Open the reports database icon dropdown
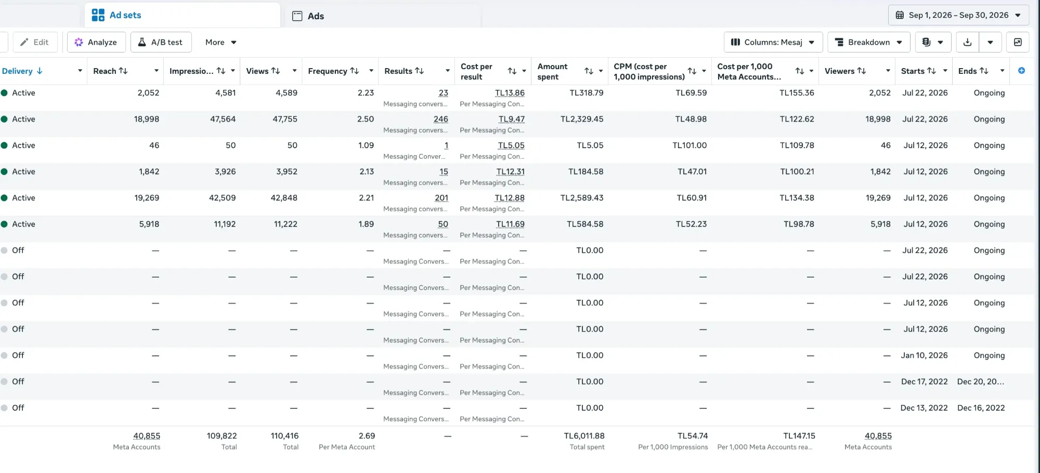 pyautogui.click(x=933, y=42)
